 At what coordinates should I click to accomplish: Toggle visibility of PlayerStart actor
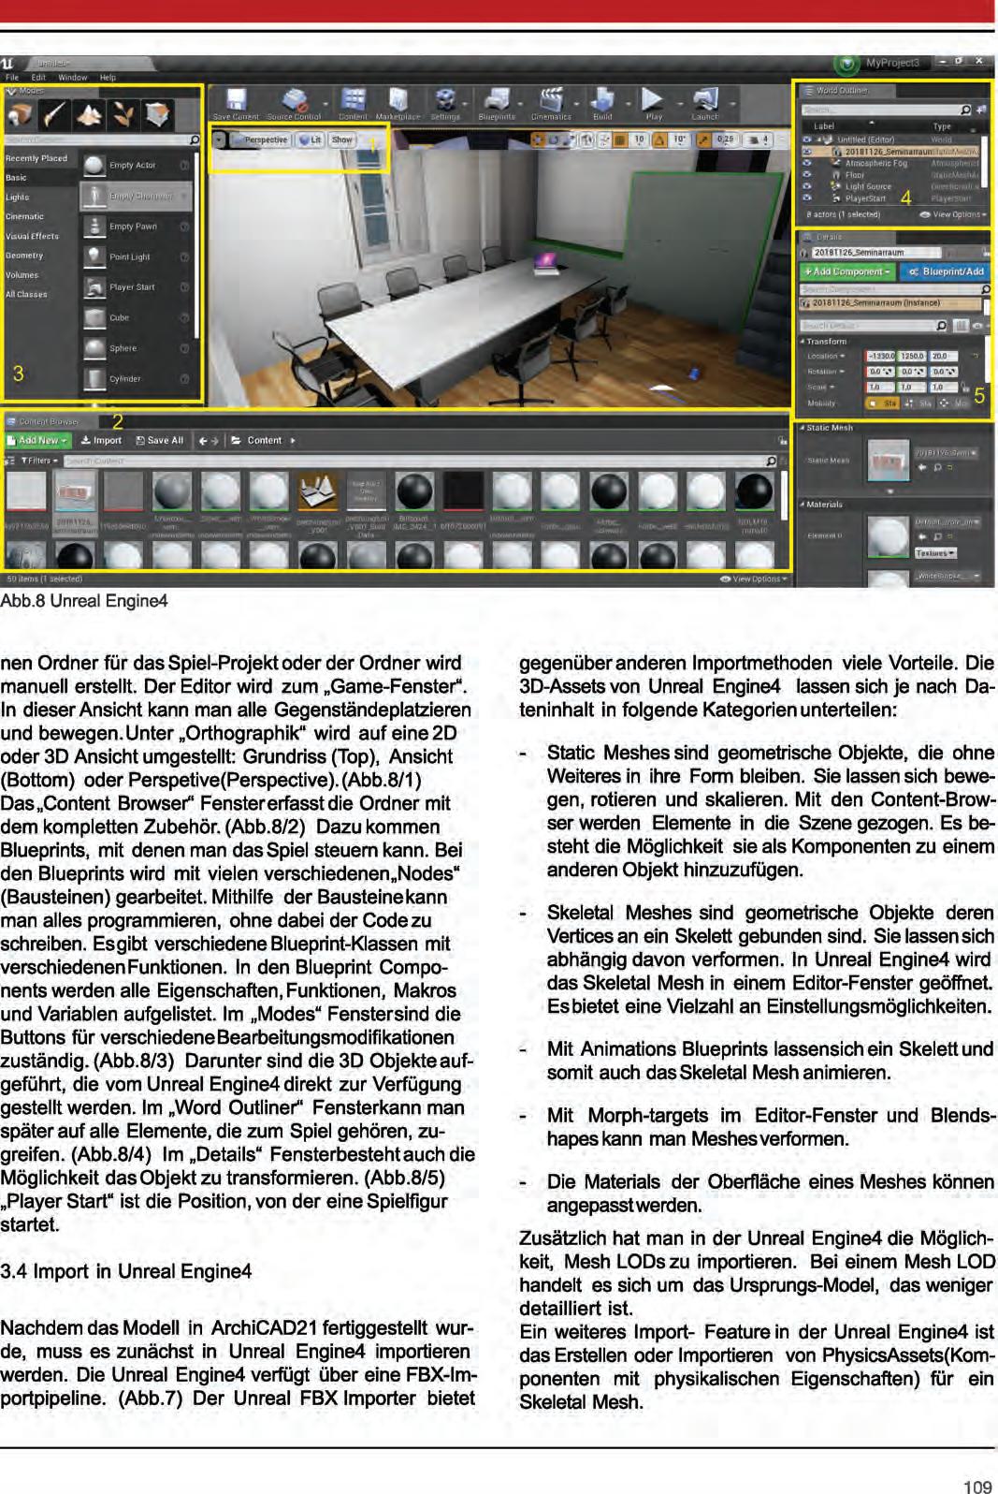click(808, 198)
